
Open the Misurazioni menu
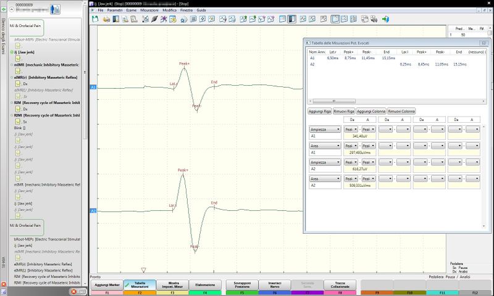(149, 10)
